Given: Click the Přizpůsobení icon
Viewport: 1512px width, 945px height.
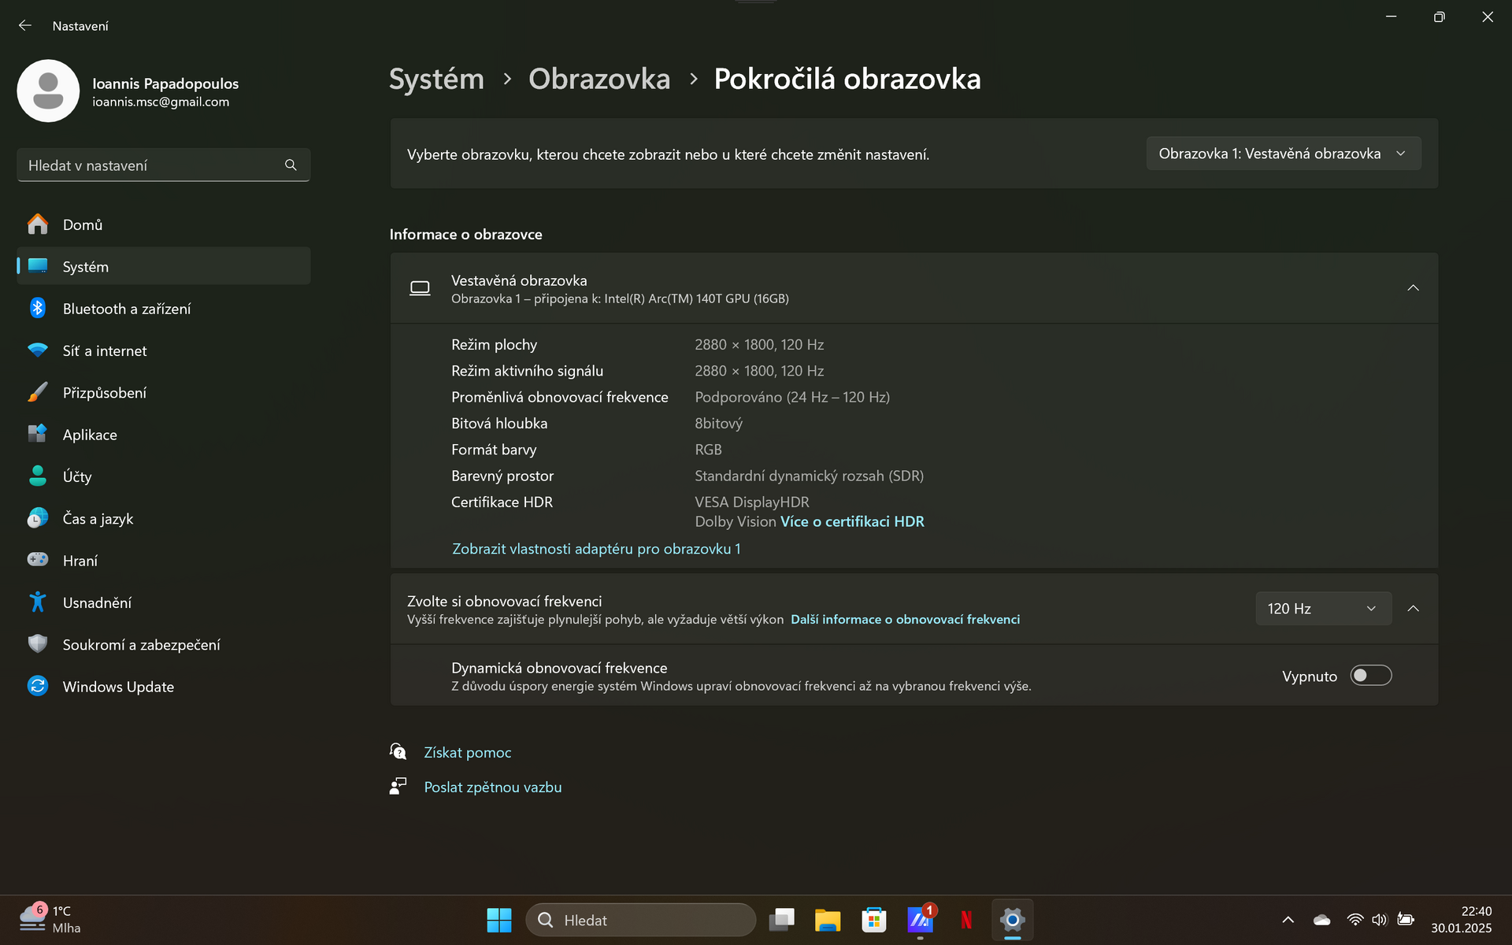Looking at the screenshot, I should [x=36, y=392].
